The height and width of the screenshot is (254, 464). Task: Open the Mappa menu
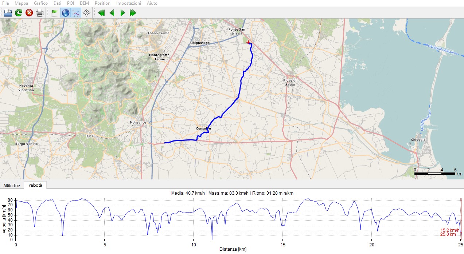click(x=21, y=3)
